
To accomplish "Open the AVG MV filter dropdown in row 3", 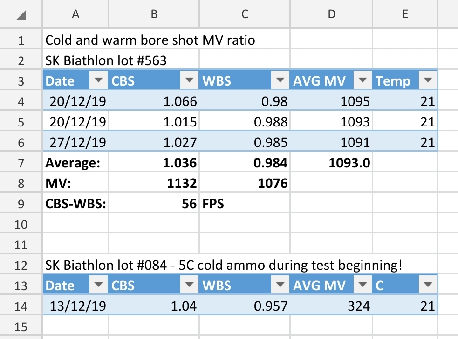I will pos(362,80).
